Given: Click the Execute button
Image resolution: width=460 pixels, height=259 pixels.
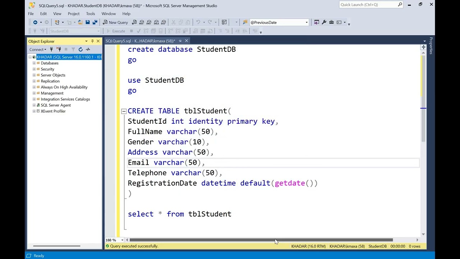Looking at the screenshot, I should [x=116, y=31].
